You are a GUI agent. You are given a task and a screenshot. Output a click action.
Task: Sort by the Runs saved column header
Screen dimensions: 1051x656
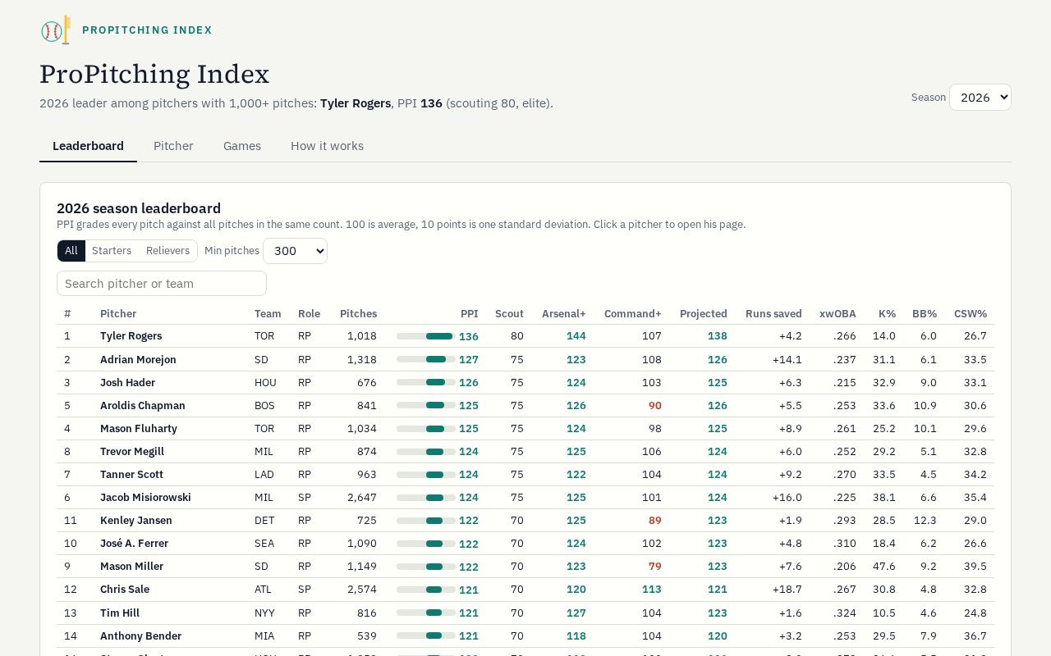coord(773,314)
